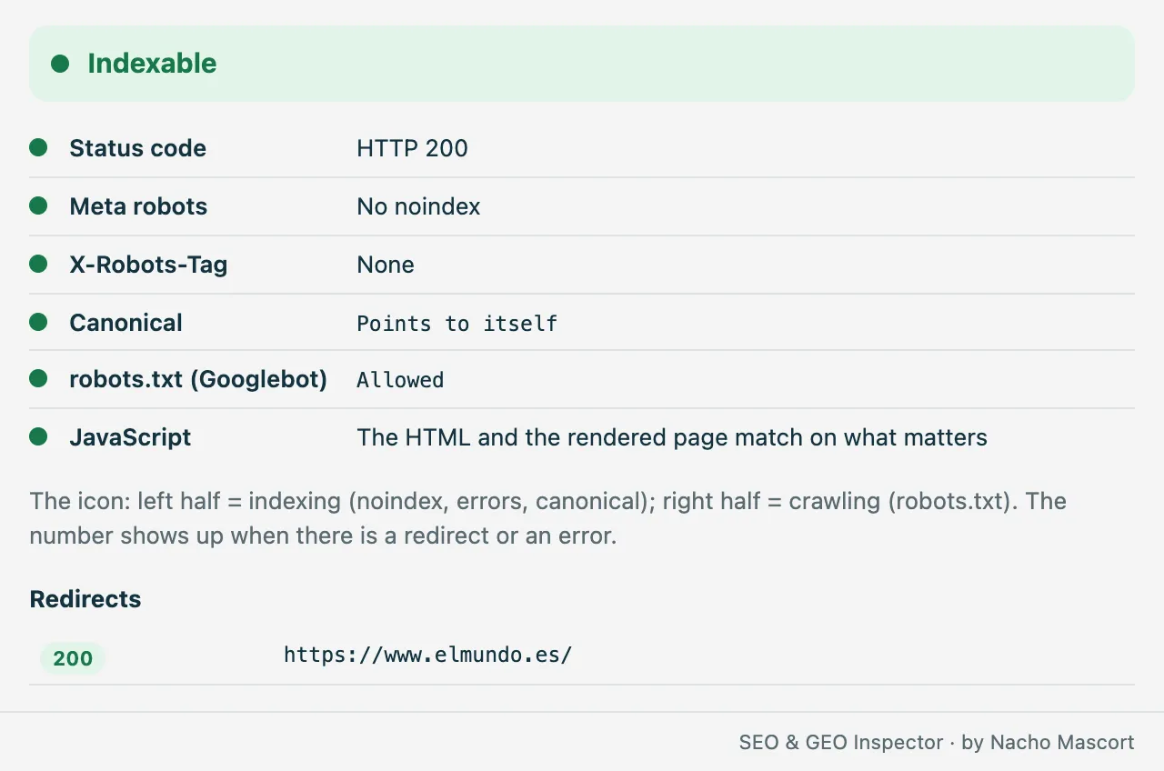Click the SEO & GEO Inspector footer credit

coord(937,742)
